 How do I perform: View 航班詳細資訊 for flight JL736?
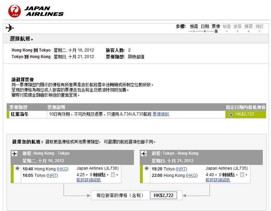coord(89,180)
